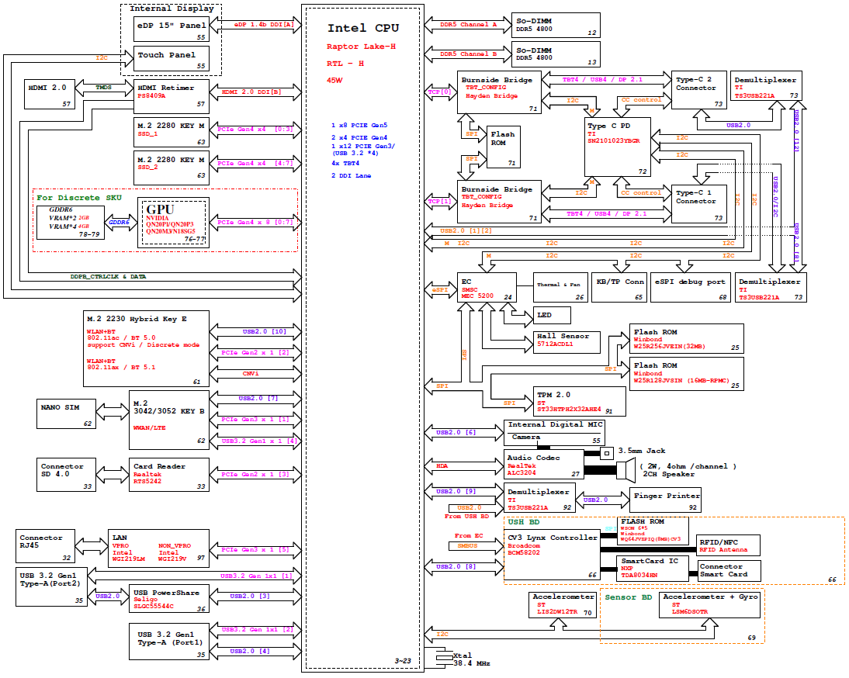
Task: Click the 3.5mm Jack connector symbol
Action: 606,451
